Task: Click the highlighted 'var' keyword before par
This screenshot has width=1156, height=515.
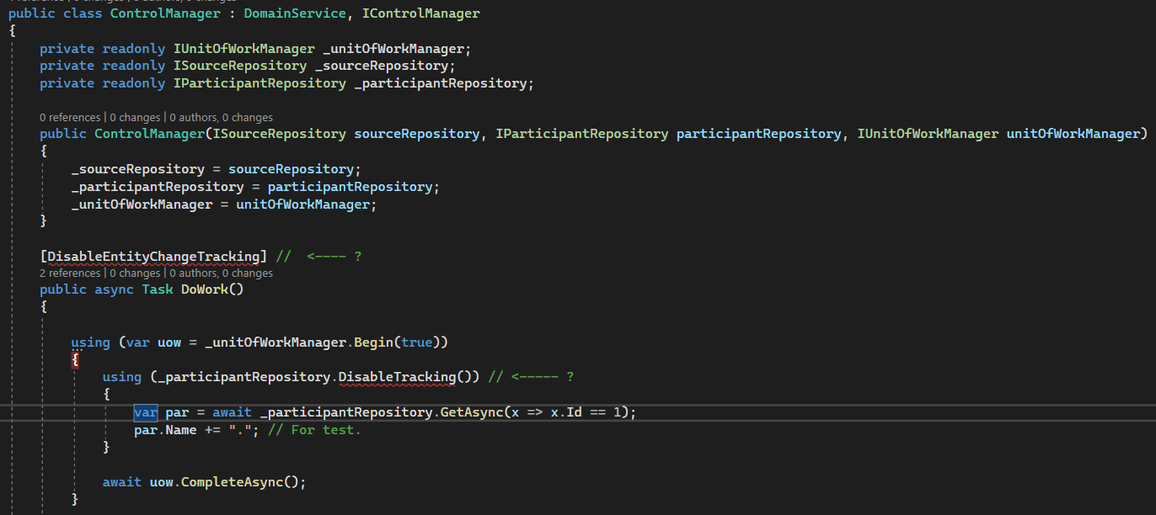Action: pyautogui.click(x=145, y=412)
